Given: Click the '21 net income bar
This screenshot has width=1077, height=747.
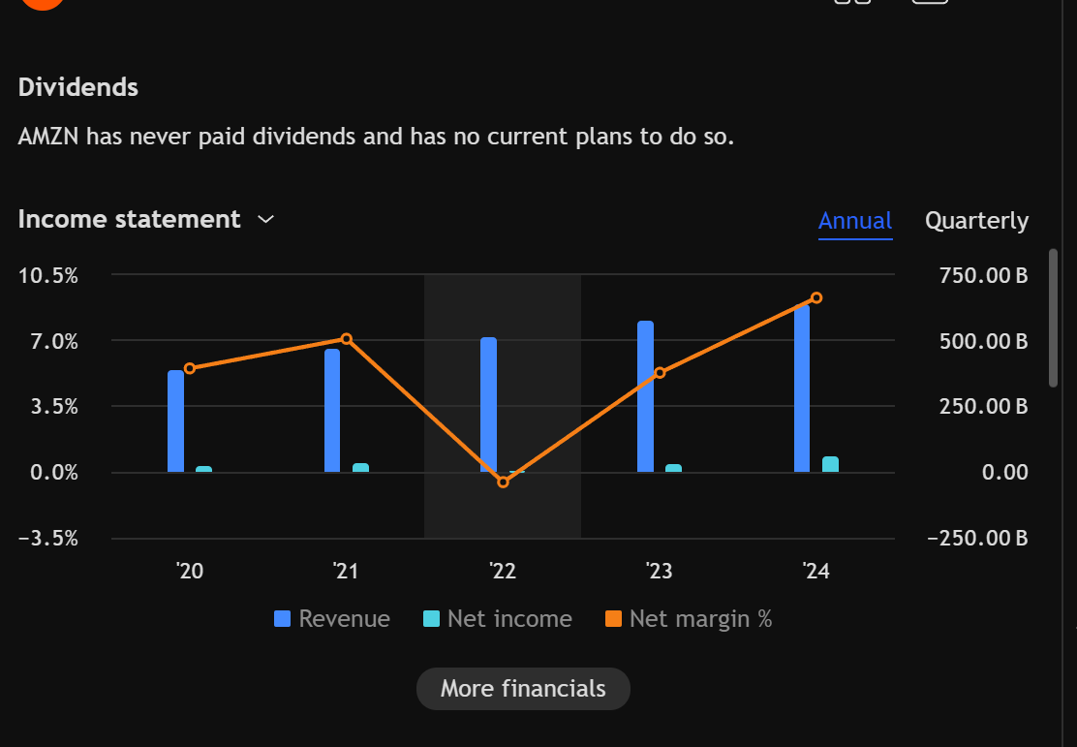Looking at the screenshot, I should tap(360, 468).
